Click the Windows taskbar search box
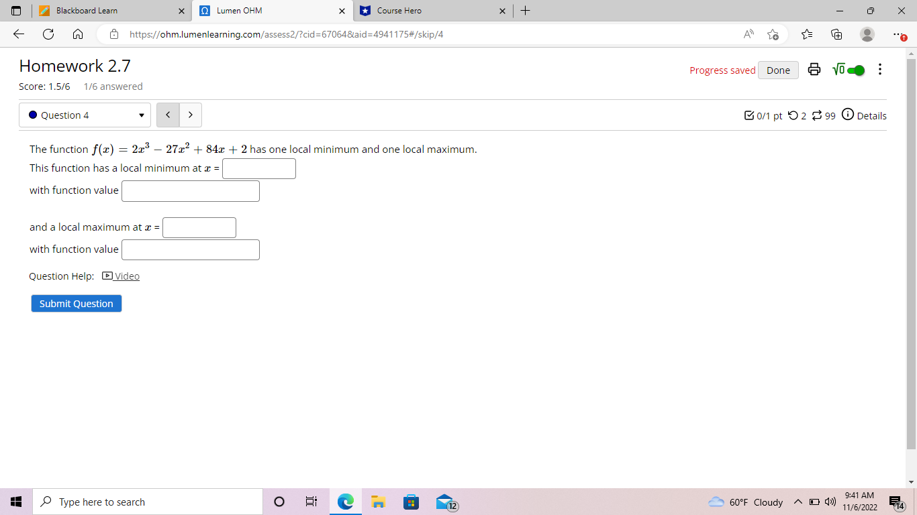The height and width of the screenshot is (515, 917). tap(147, 502)
